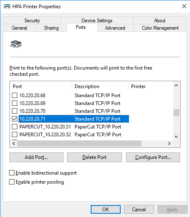Screen dimensions: 190x217
Task: Go to the Color Management tab
Action: [x=160, y=28]
